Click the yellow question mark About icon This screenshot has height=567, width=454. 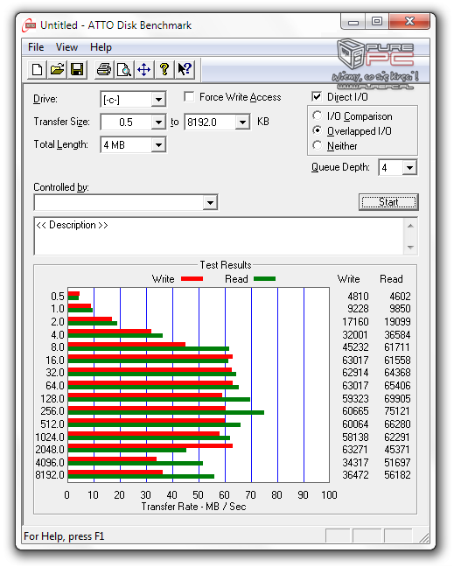coord(164,69)
